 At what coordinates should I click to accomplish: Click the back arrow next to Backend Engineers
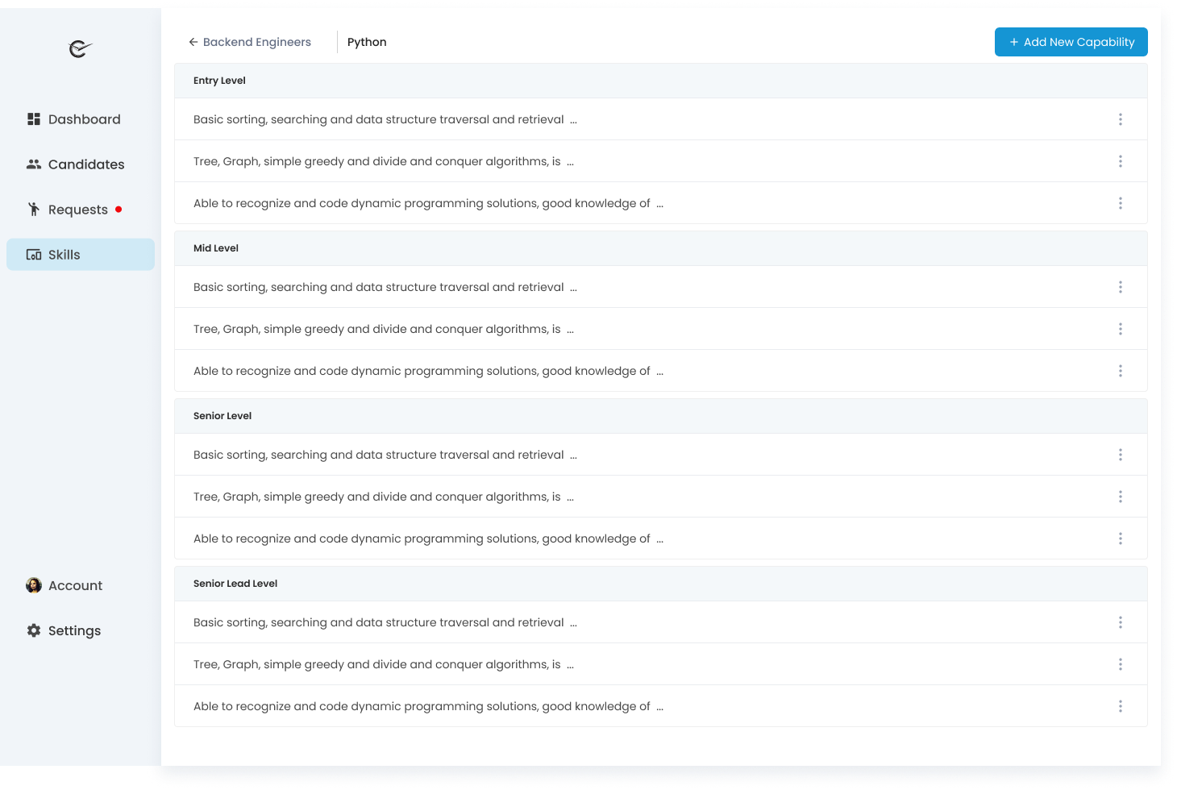click(193, 41)
